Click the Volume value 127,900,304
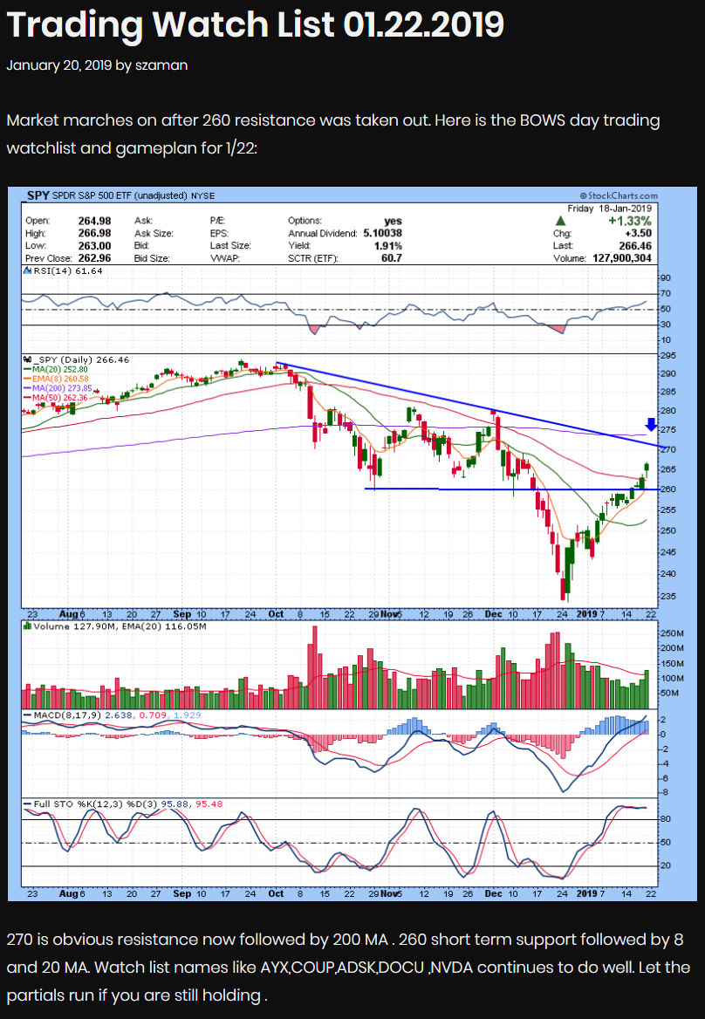Image resolution: width=705 pixels, height=1019 pixels. pos(622,258)
